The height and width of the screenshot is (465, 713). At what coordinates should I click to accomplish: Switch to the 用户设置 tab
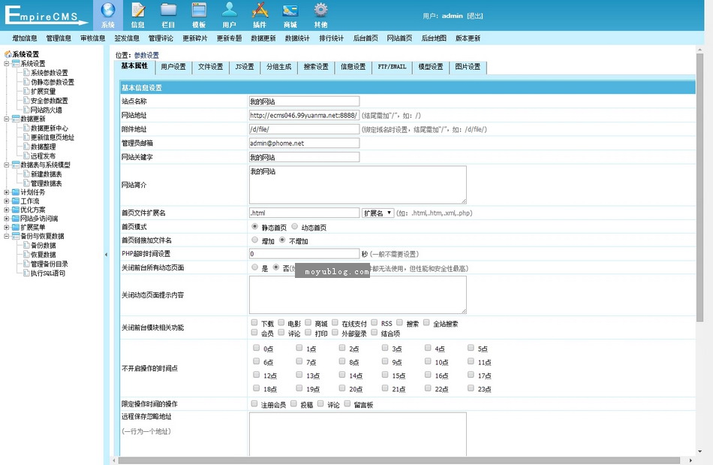[x=173, y=67]
